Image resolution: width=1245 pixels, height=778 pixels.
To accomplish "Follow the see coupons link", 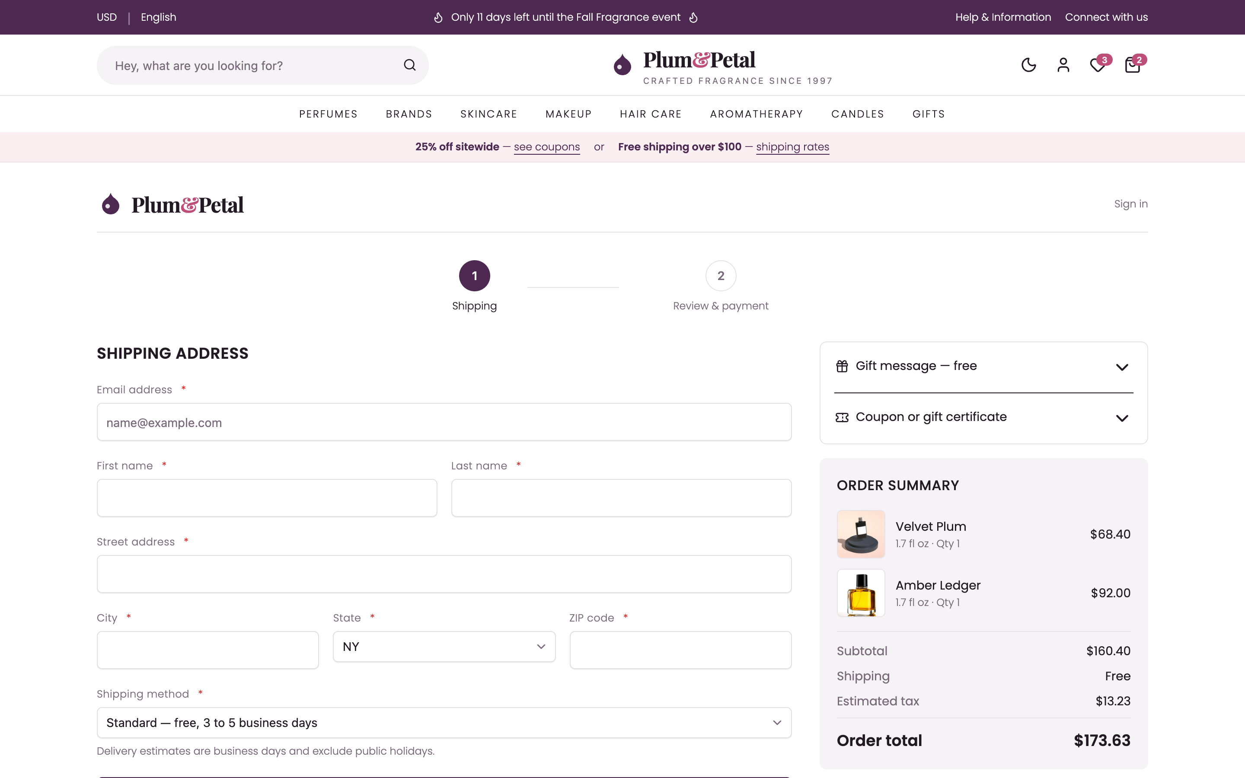I will [546, 147].
